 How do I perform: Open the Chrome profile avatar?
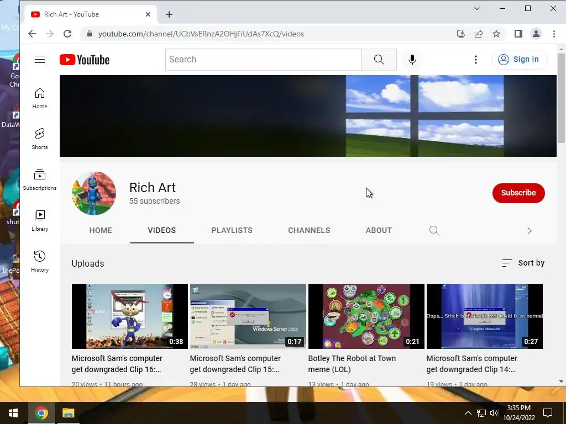click(536, 34)
